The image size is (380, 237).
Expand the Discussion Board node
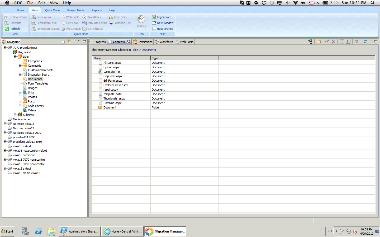[x=20, y=75]
